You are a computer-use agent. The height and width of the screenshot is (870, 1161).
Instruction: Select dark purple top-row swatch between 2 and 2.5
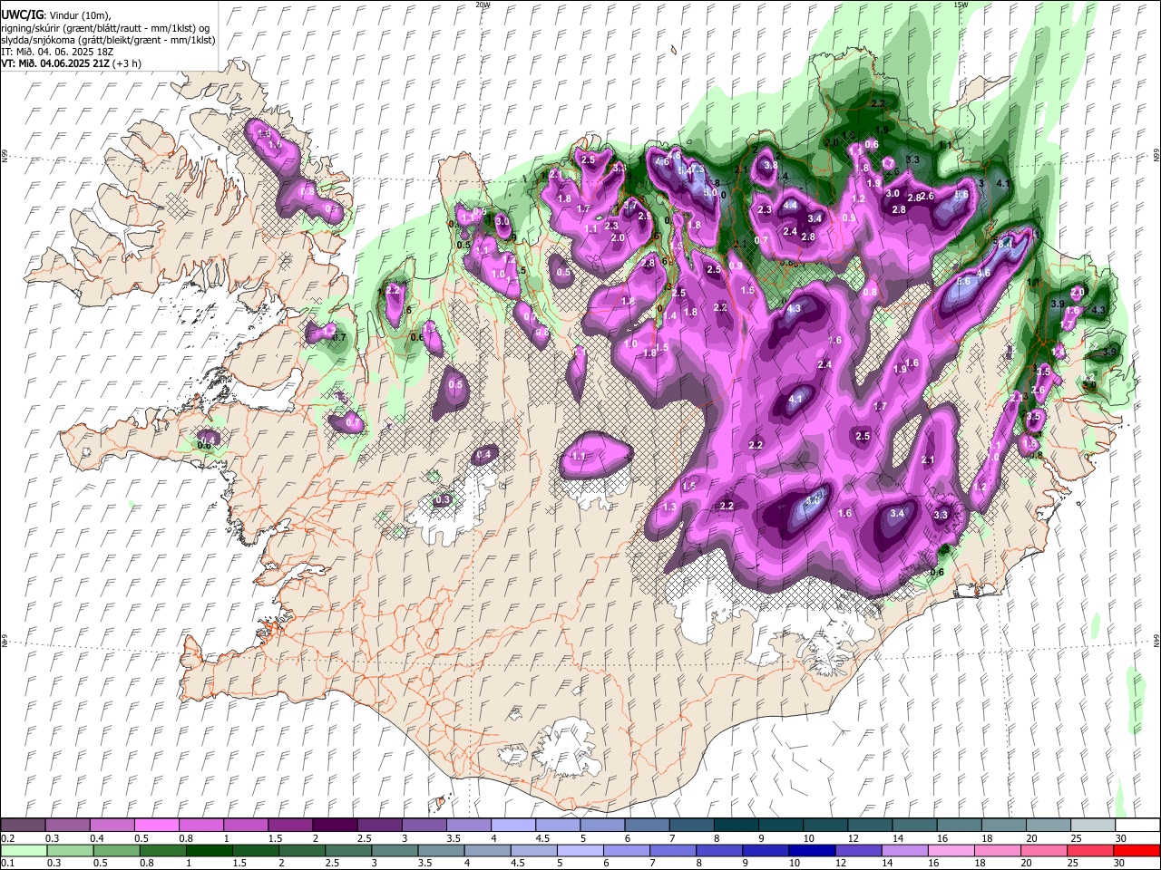click(x=335, y=826)
